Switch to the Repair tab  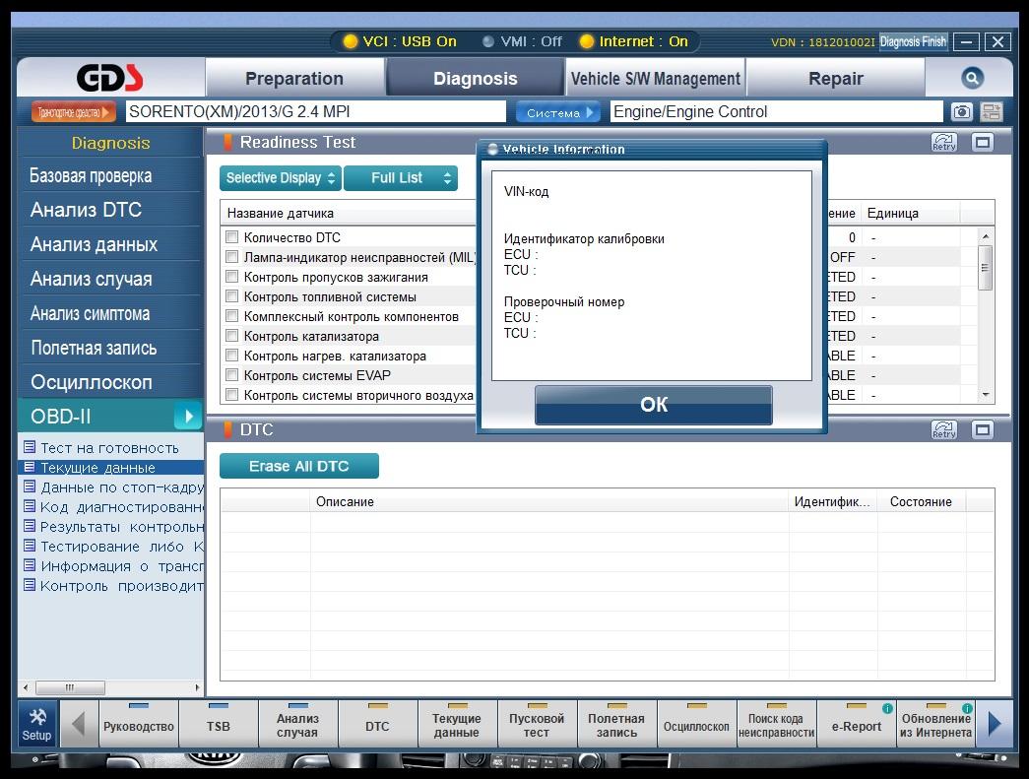pos(835,78)
